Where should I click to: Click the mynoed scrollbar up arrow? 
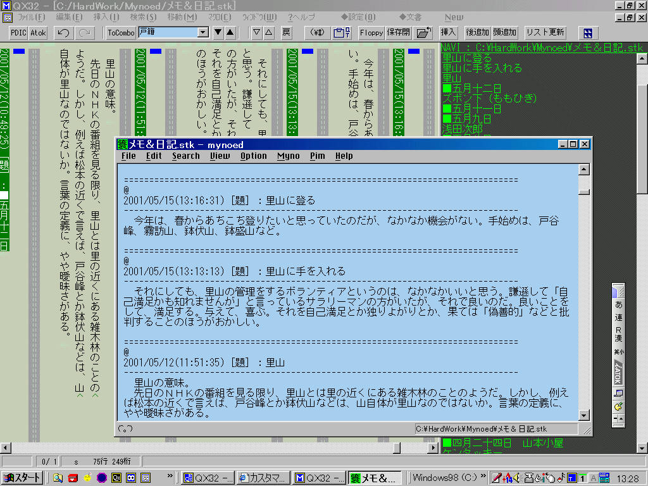point(583,170)
